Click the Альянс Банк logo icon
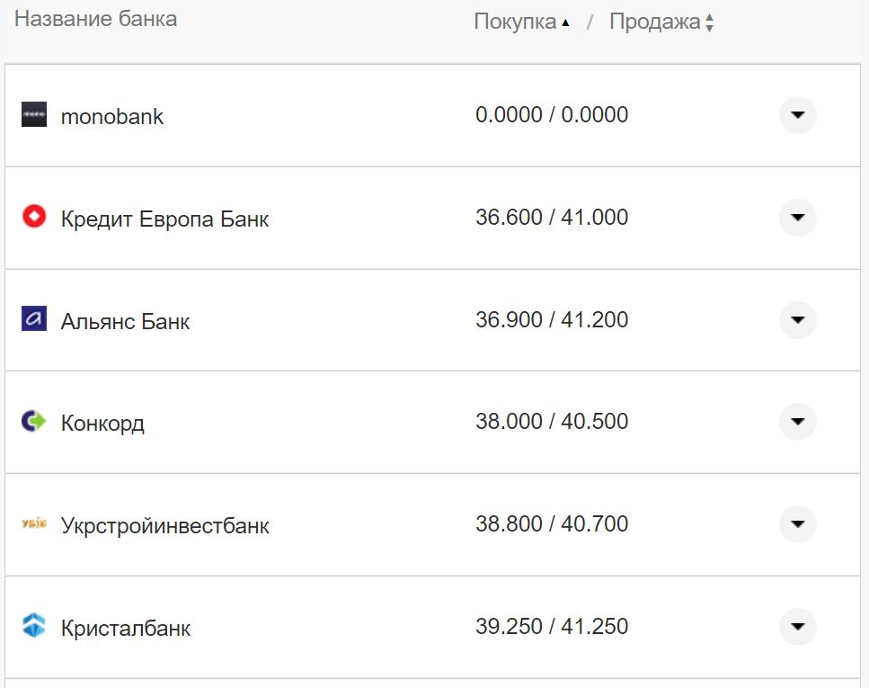This screenshot has width=869, height=688. 34,319
